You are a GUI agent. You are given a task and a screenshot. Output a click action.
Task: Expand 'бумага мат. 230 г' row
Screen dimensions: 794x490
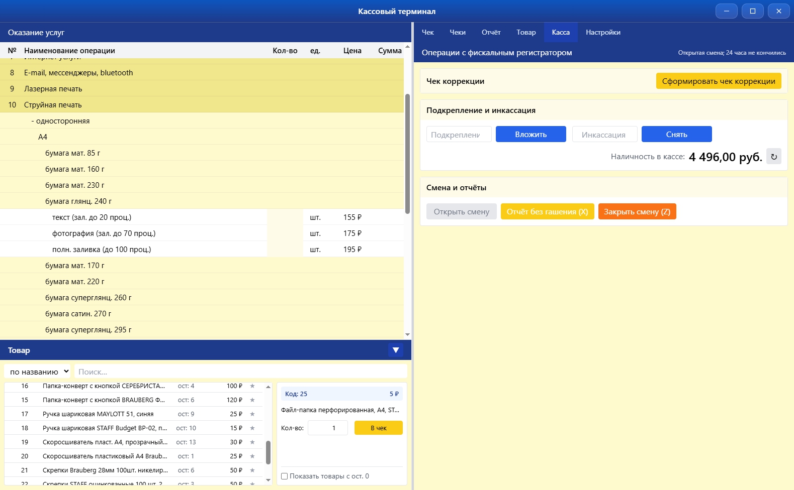tap(202, 185)
